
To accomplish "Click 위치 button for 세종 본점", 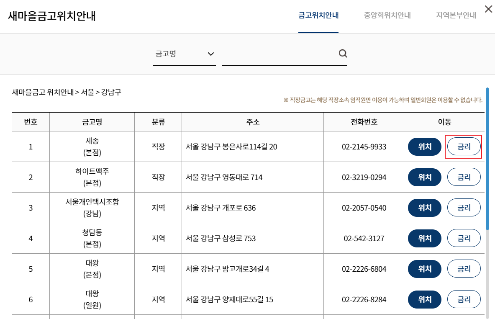I will pyautogui.click(x=425, y=147).
